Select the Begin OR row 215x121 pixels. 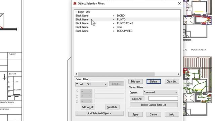pos(127,12)
